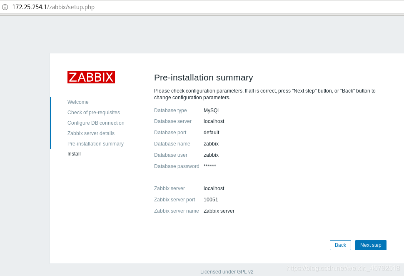The image size is (404, 276).
Task: Click the Database type label
Action: (x=171, y=110)
